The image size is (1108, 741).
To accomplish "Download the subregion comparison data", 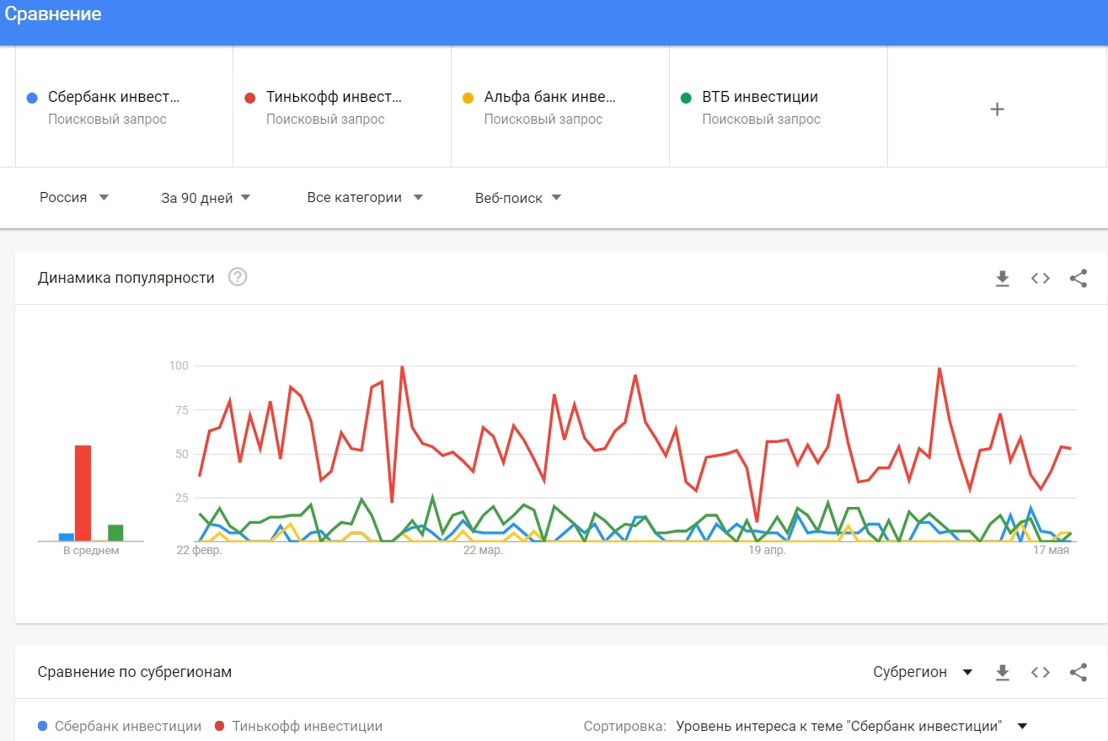I will pyautogui.click(x=1002, y=672).
